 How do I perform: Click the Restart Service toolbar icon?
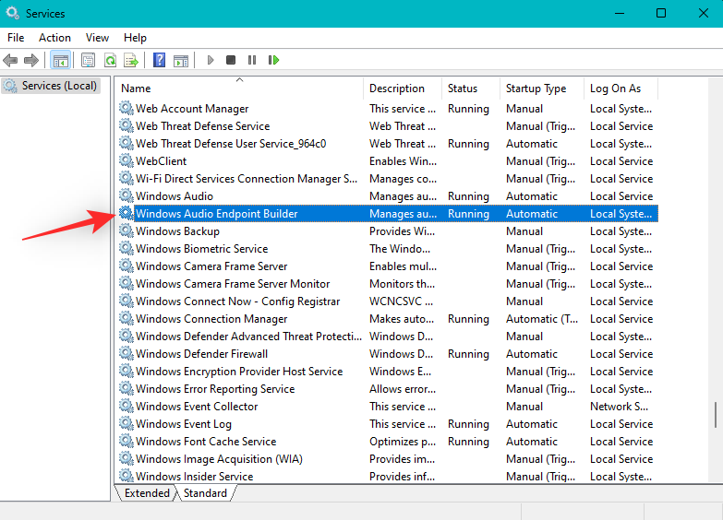(x=273, y=61)
